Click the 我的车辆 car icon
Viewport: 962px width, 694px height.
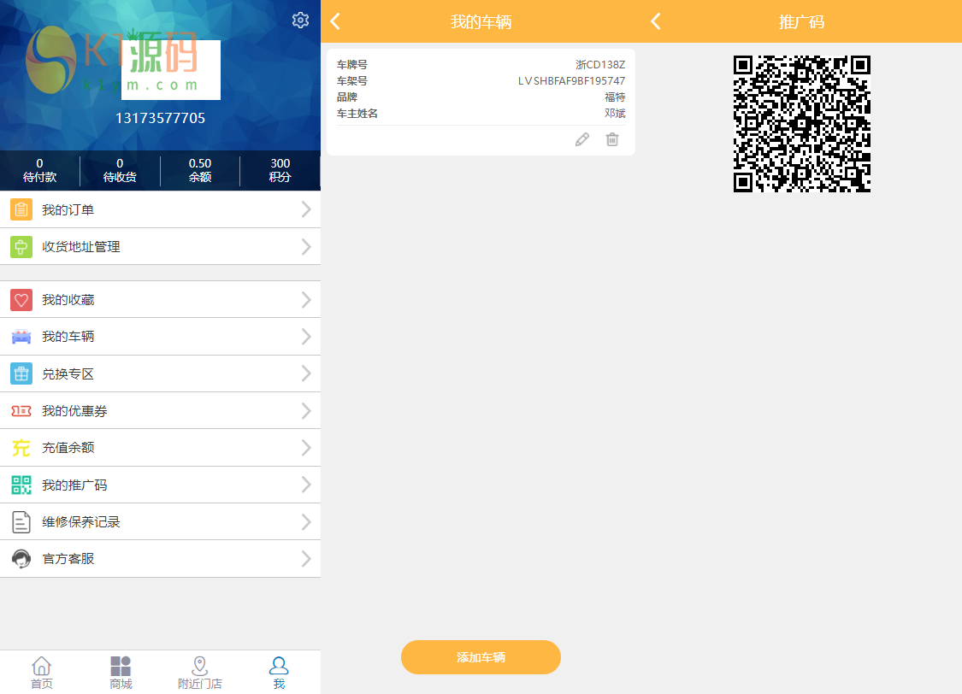(21, 337)
